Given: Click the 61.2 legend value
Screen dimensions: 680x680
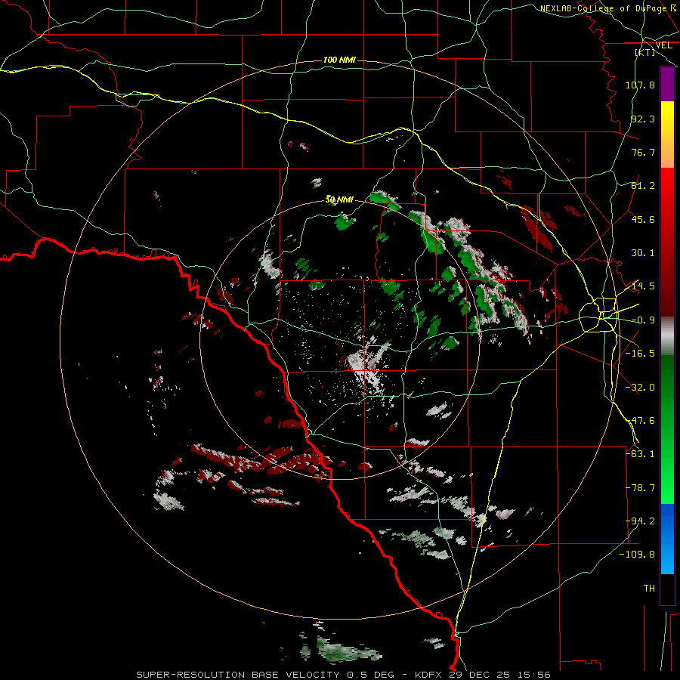Looking at the screenshot, I should coord(643,186).
